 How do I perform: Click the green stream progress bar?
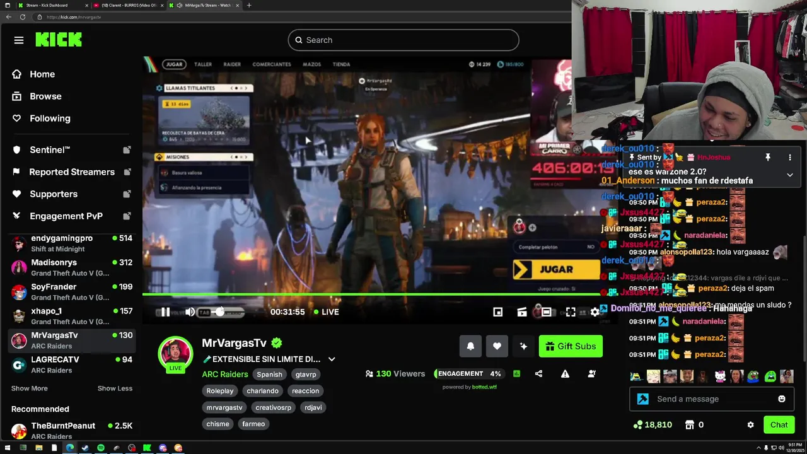click(x=371, y=294)
